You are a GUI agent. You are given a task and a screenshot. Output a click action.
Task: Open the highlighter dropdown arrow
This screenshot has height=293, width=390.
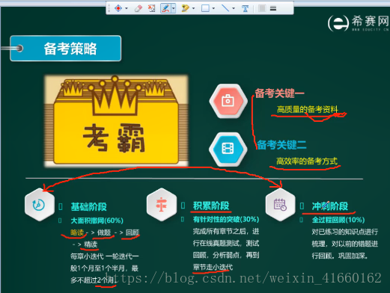(193, 8)
